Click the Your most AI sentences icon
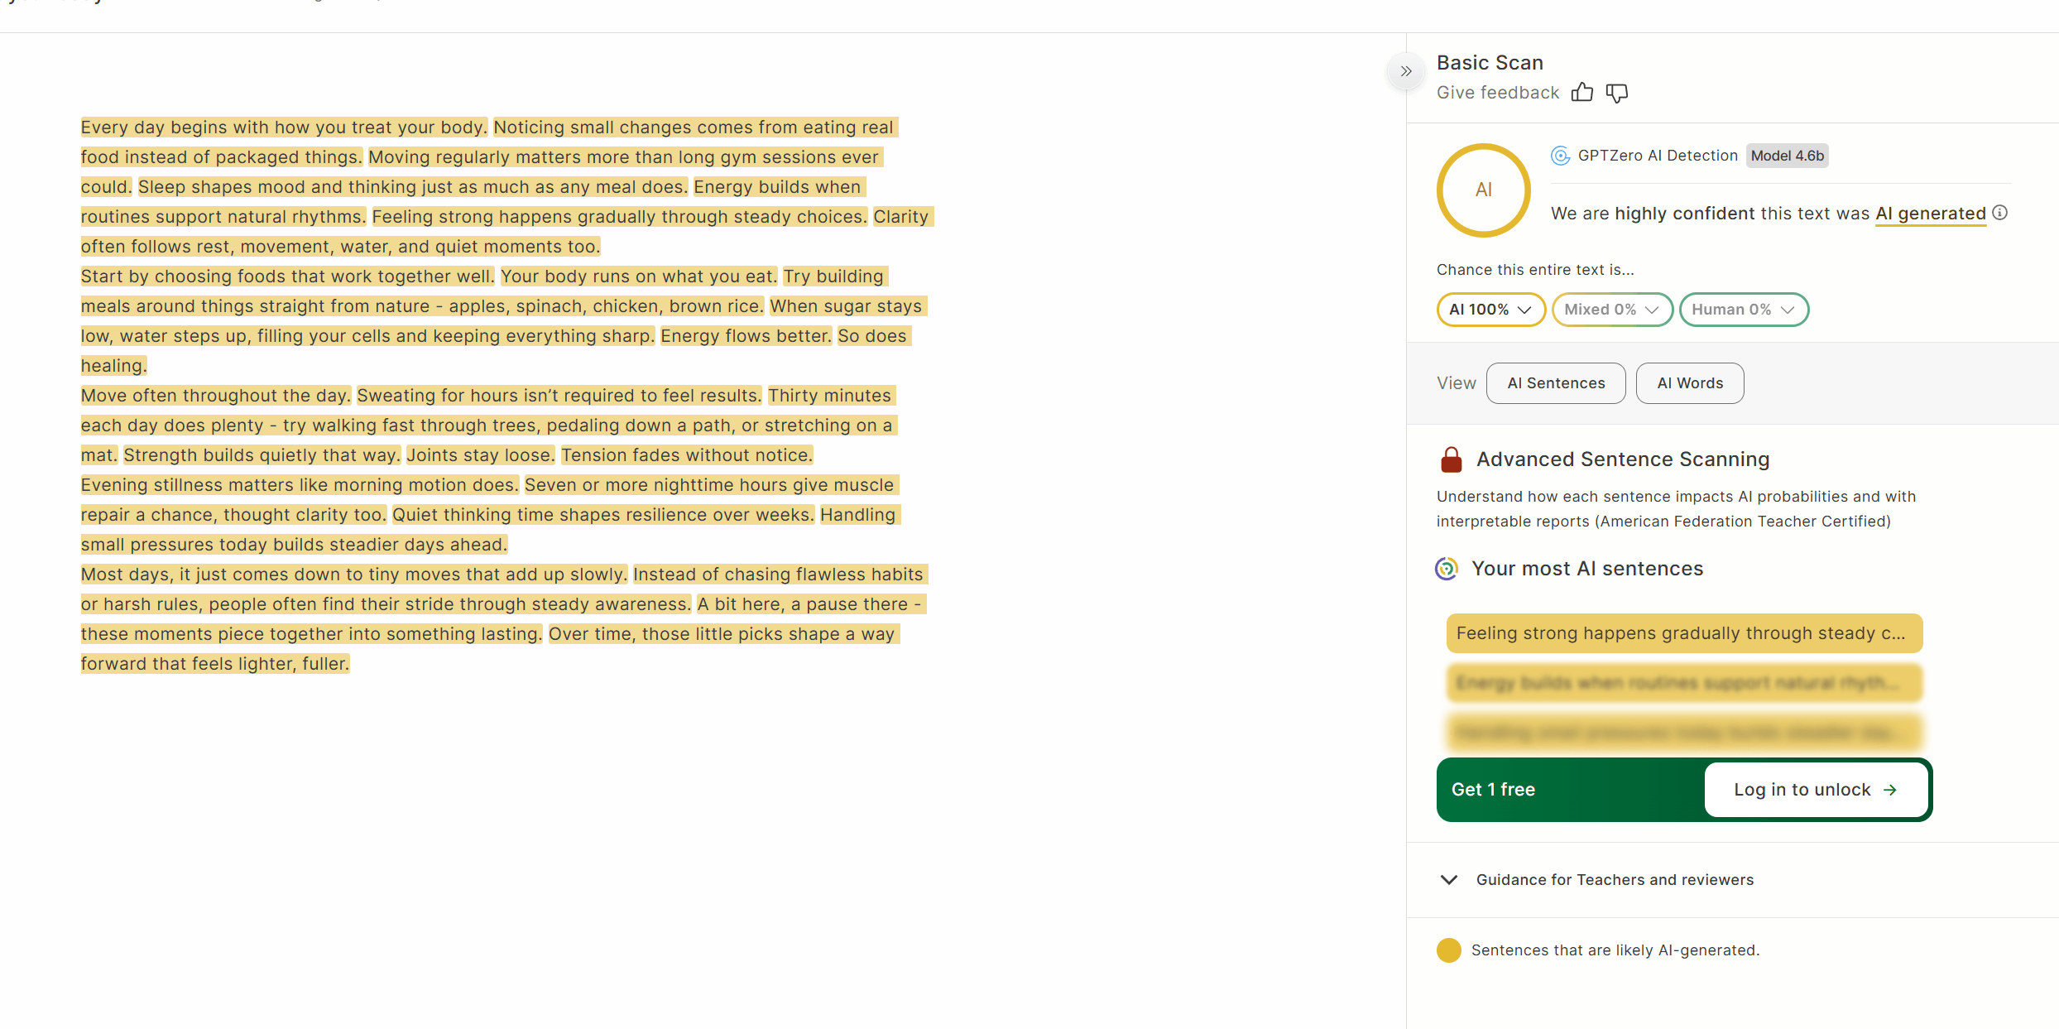This screenshot has height=1029, width=2059. tap(1446, 569)
